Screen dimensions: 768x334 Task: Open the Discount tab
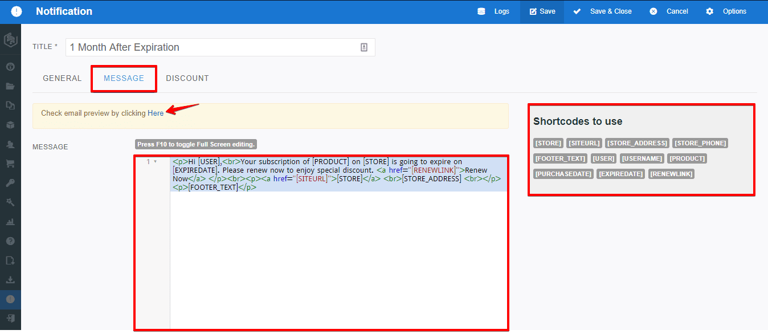point(187,78)
